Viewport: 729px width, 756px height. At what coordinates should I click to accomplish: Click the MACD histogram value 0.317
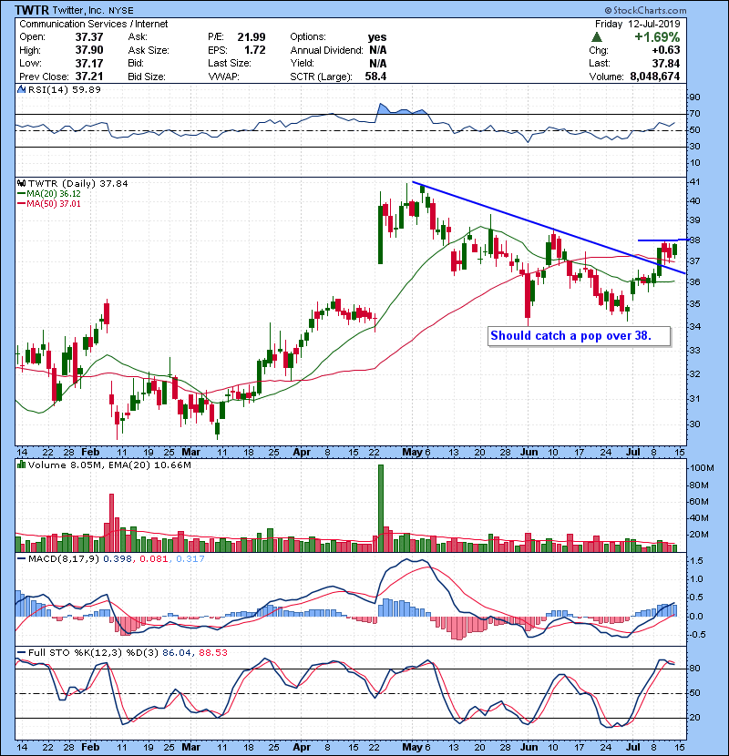tap(190, 559)
